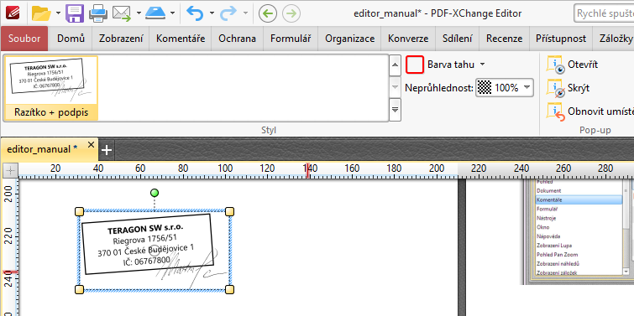Click the envelope email icon

click(x=122, y=13)
